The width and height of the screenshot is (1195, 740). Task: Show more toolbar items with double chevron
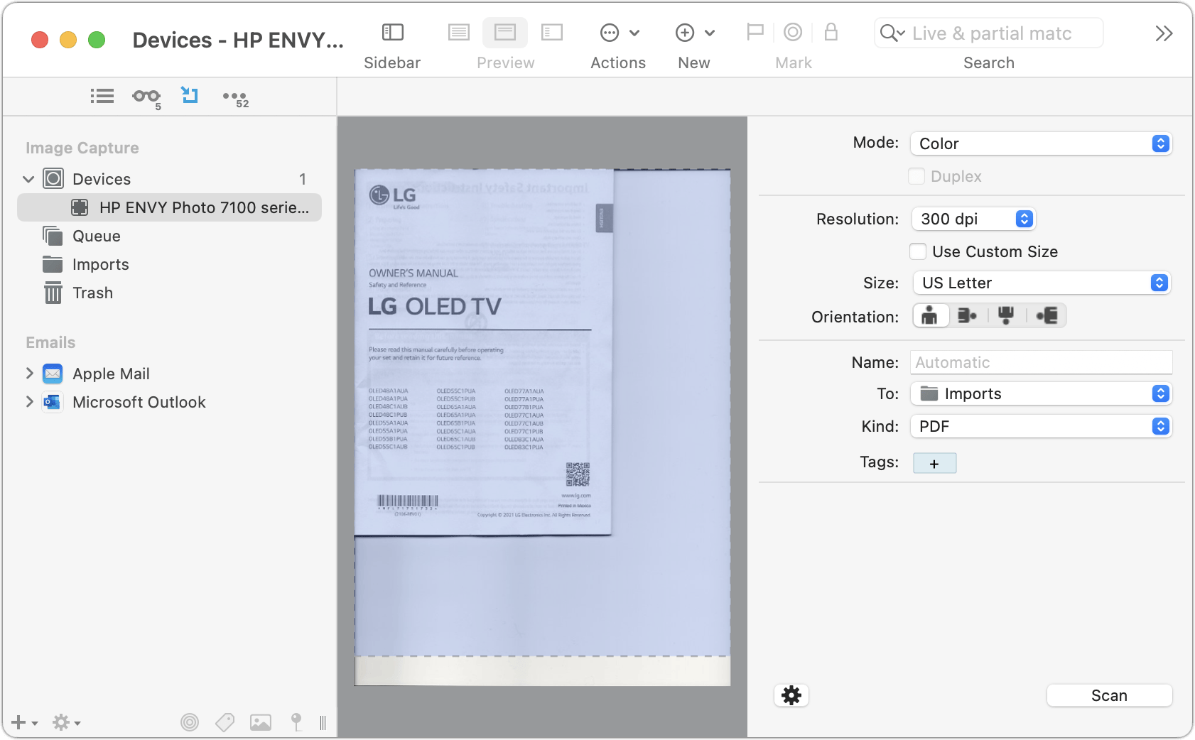click(x=1163, y=33)
